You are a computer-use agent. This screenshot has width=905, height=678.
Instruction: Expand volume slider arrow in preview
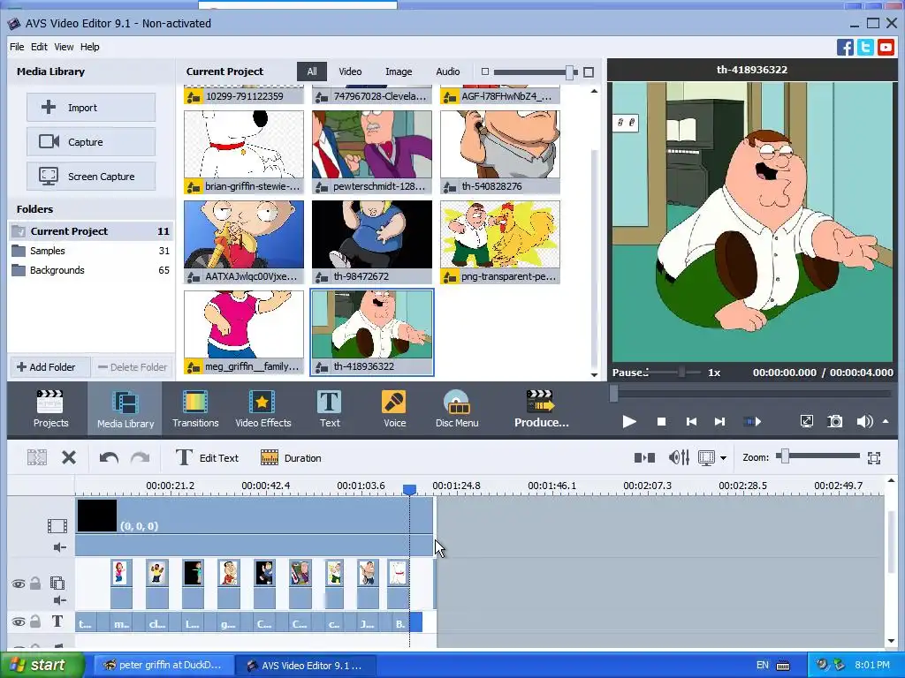click(x=886, y=421)
